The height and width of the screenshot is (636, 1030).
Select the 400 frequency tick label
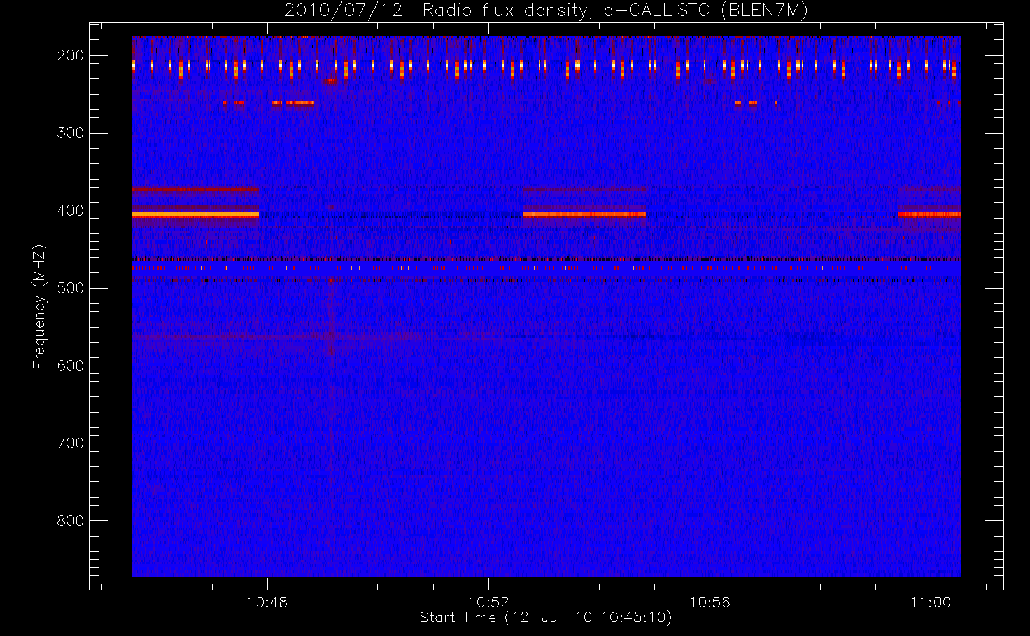[71, 211]
